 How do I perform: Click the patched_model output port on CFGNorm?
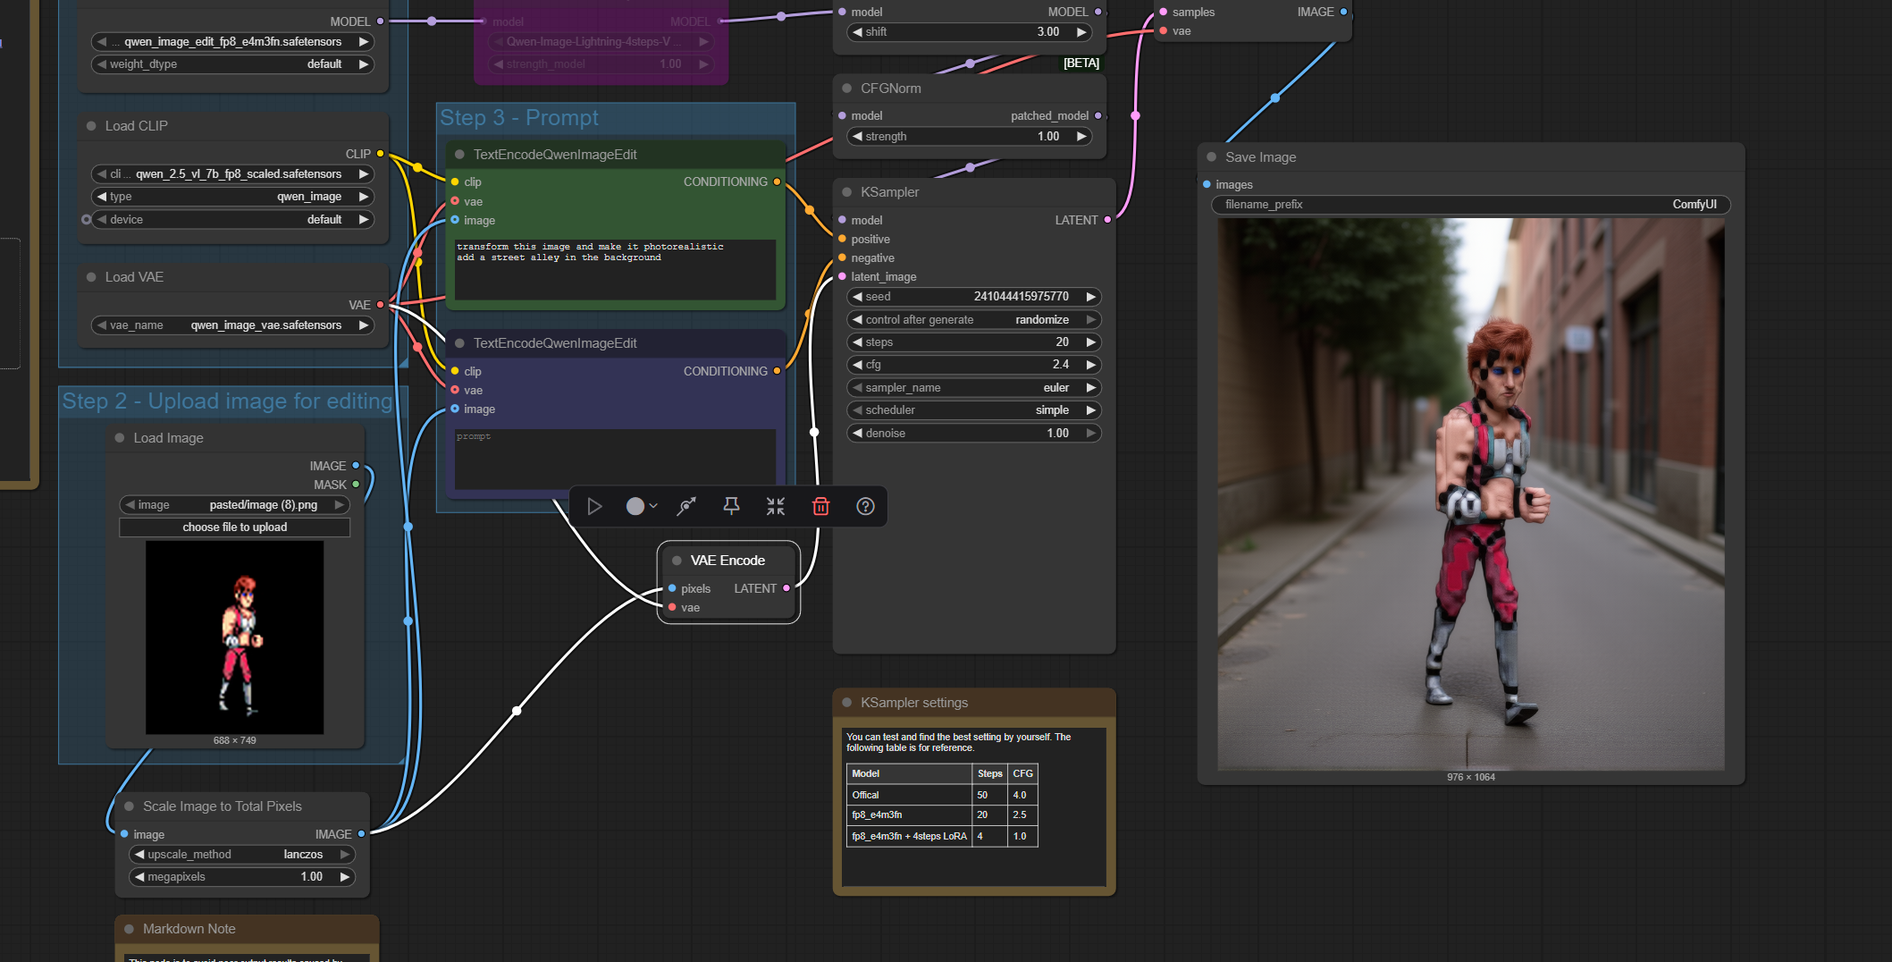pos(1098,116)
